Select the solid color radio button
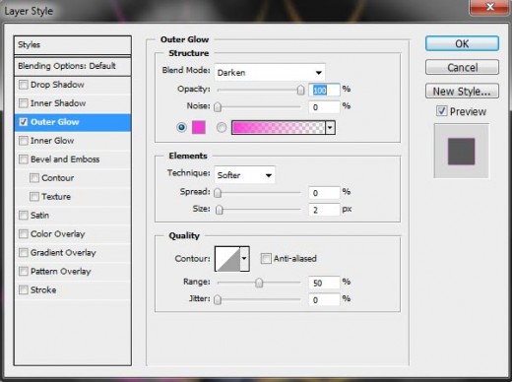 point(181,127)
